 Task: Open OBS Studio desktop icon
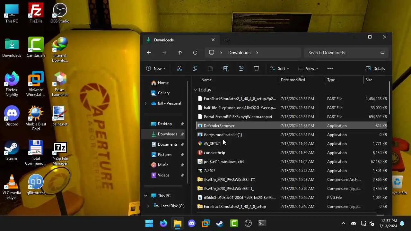[60, 13]
